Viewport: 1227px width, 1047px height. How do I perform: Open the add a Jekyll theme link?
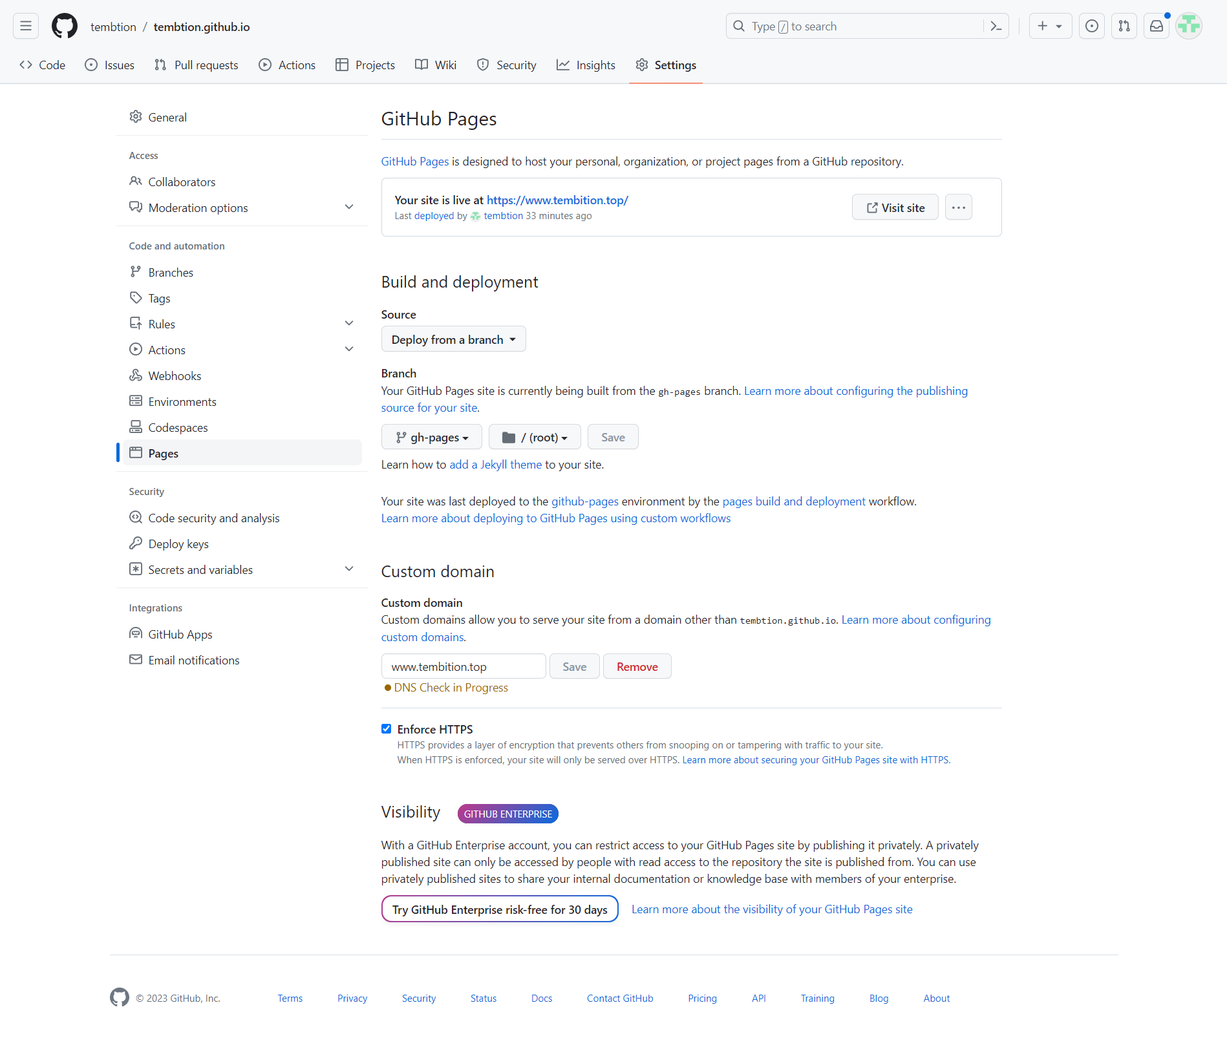pos(496,465)
